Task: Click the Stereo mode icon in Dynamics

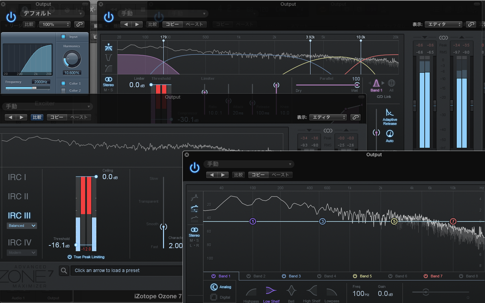Action: 109,79
